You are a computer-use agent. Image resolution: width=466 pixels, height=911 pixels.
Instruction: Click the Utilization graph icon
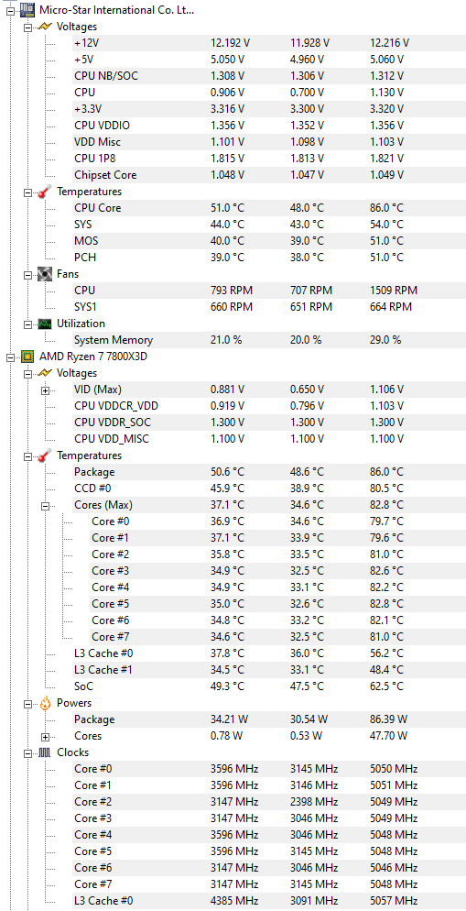tap(45, 324)
